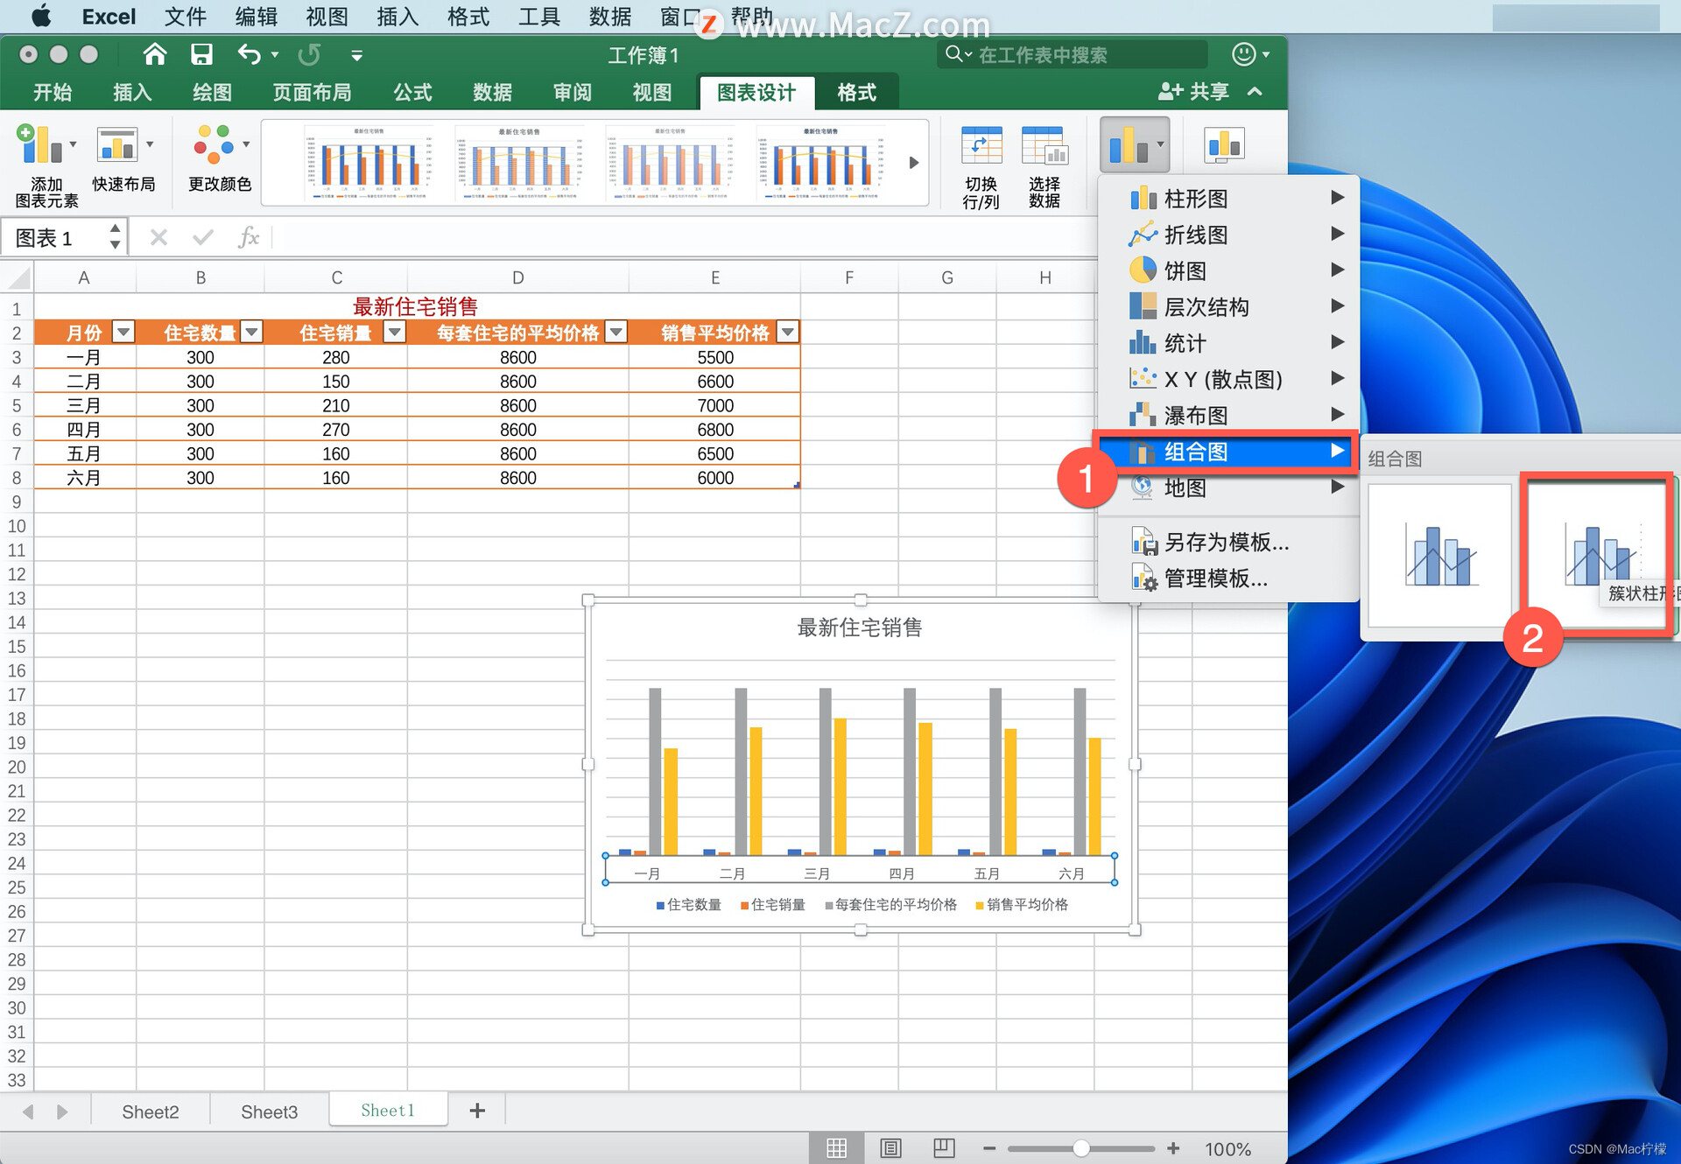Image resolution: width=1681 pixels, height=1164 pixels.
Task: Click the Undo arrow icon
Action: (249, 55)
